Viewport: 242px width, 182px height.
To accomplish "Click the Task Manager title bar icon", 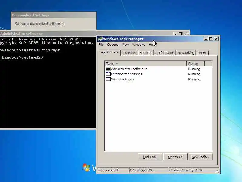I will tap(100, 39).
